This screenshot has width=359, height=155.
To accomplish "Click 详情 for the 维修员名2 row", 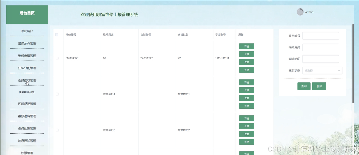I will click(247, 118).
